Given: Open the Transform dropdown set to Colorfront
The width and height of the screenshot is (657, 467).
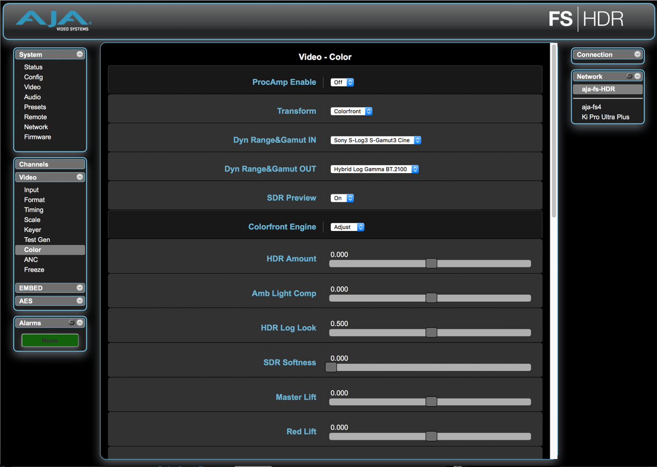Looking at the screenshot, I should (351, 111).
